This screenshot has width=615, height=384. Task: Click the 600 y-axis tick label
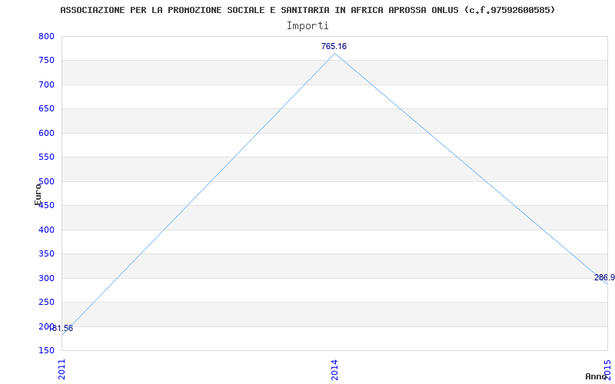pos(46,133)
